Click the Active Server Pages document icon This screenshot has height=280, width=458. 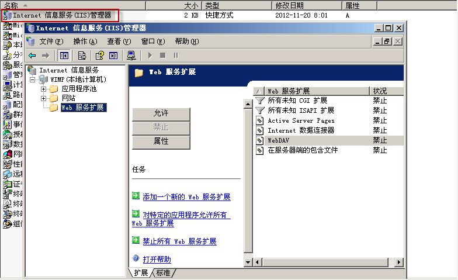(x=259, y=120)
